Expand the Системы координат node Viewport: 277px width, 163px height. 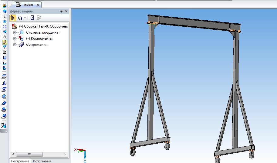(15, 32)
